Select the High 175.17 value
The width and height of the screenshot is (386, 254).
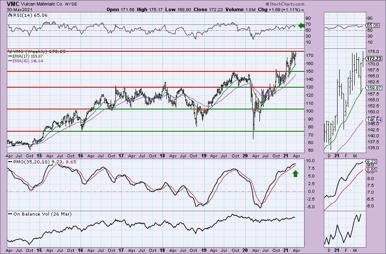tap(150, 9)
